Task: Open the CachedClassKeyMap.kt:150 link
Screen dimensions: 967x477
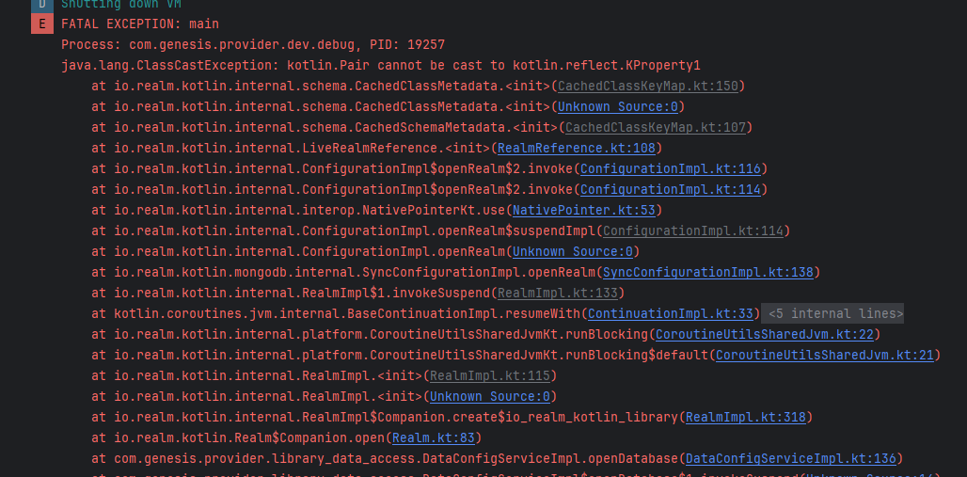Action: 648,86
